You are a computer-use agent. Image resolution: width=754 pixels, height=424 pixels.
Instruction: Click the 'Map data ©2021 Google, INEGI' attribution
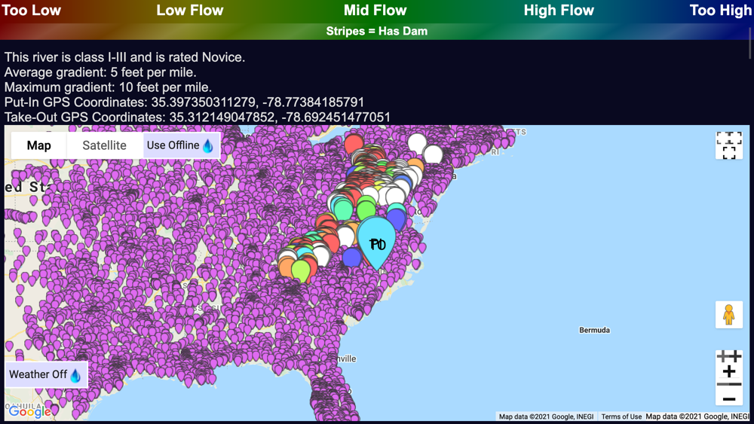[546, 416]
